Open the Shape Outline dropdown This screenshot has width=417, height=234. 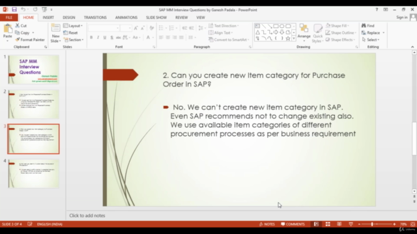tap(341, 32)
